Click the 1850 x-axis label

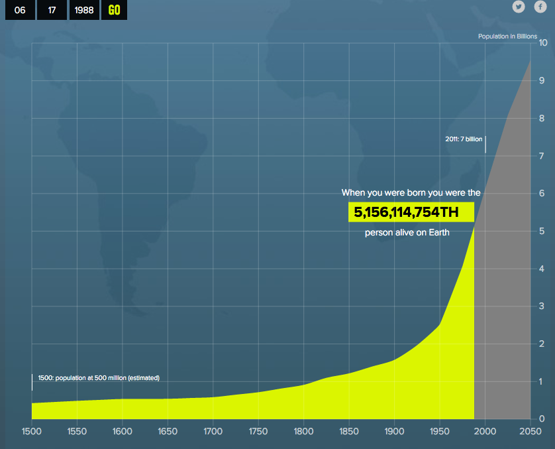click(x=348, y=431)
